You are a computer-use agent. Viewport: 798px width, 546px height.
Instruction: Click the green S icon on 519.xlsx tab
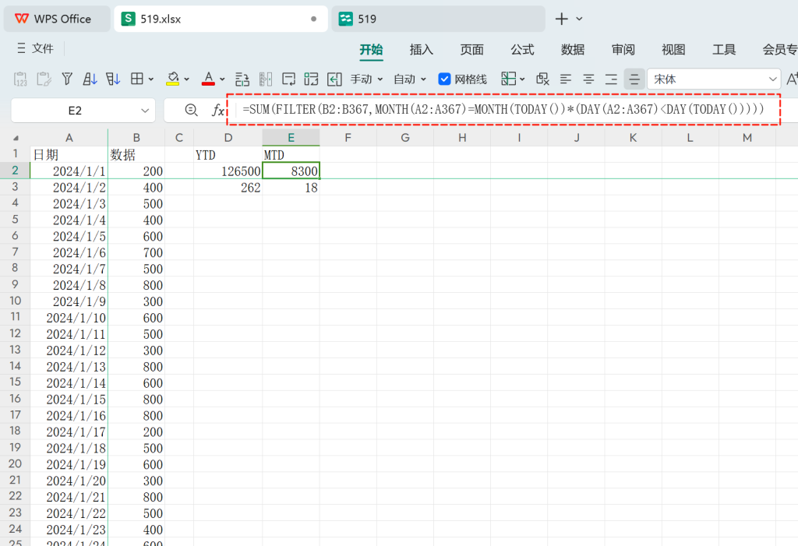[x=128, y=19]
